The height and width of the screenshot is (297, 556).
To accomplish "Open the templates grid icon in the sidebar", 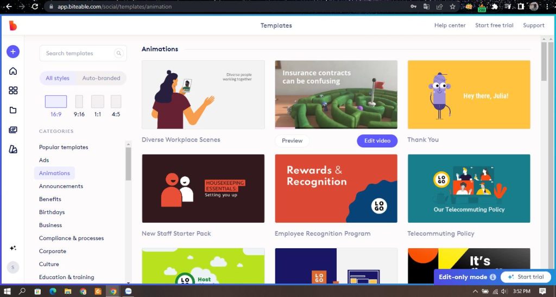I will click(x=13, y=91).
